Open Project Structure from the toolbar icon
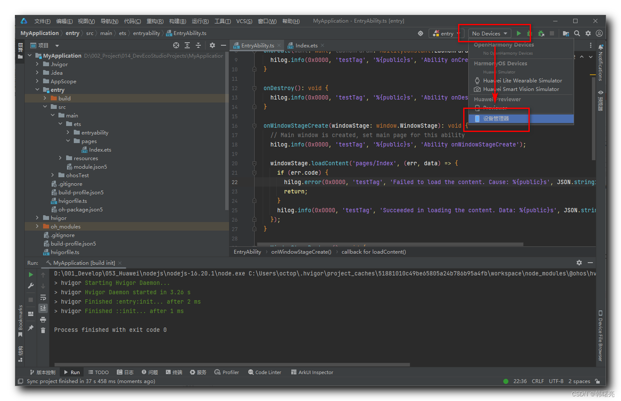 (566, 33)
